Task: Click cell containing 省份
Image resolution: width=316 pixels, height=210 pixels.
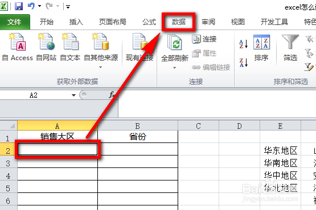Action: coord(138,137)
